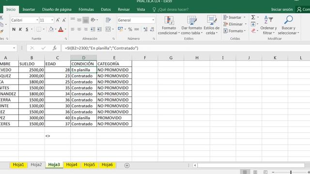This screenshot has width=310, height=174.
Task: Add new sheet plus icon
Action: (x=127, y=165)
